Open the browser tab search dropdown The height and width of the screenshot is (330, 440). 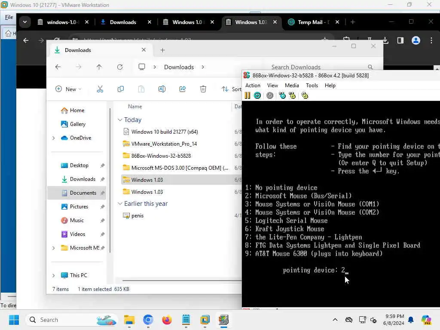(x=25, y=22)
